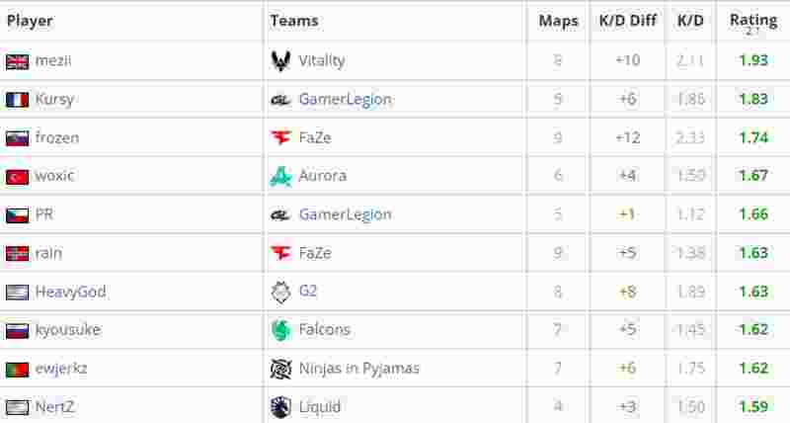The width and height of the screenshot is (790, 423).
Task: Click the Falcons team logo icon
Action: (x=280, y=330)
